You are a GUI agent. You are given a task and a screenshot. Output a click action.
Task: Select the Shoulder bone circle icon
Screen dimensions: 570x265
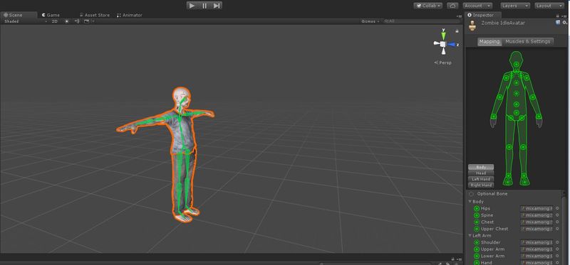[477, 242]
